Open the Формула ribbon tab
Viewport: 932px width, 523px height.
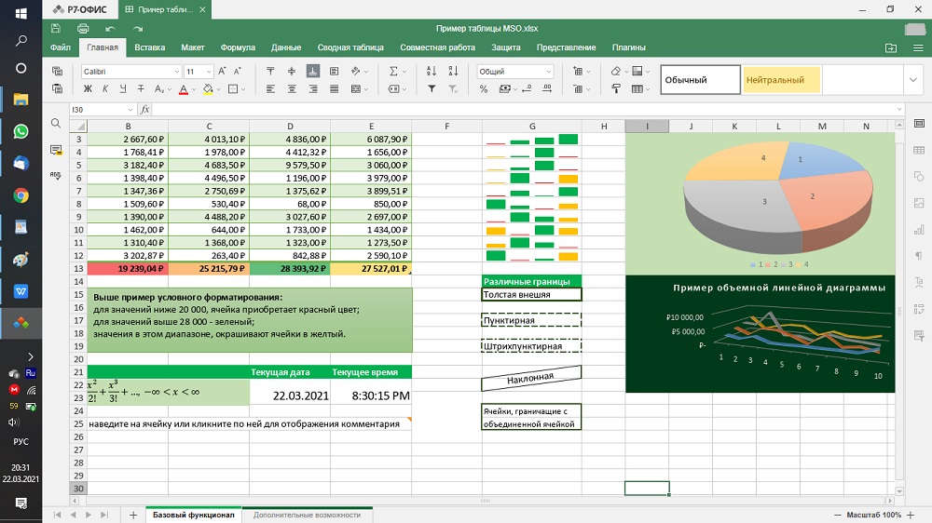click(238, 47)
